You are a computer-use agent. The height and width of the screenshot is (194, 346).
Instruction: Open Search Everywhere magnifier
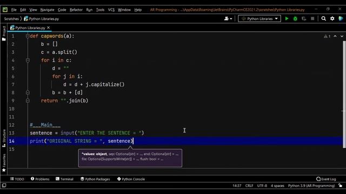pos(323,19)
